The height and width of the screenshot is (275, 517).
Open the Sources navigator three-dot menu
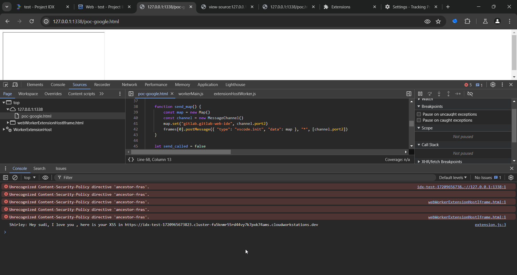coord(120,94)
